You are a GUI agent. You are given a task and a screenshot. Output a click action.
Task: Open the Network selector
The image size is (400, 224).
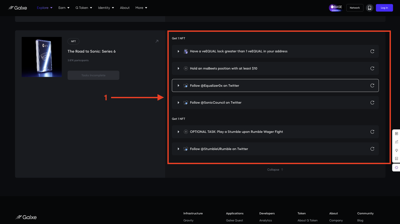point(355,8)
